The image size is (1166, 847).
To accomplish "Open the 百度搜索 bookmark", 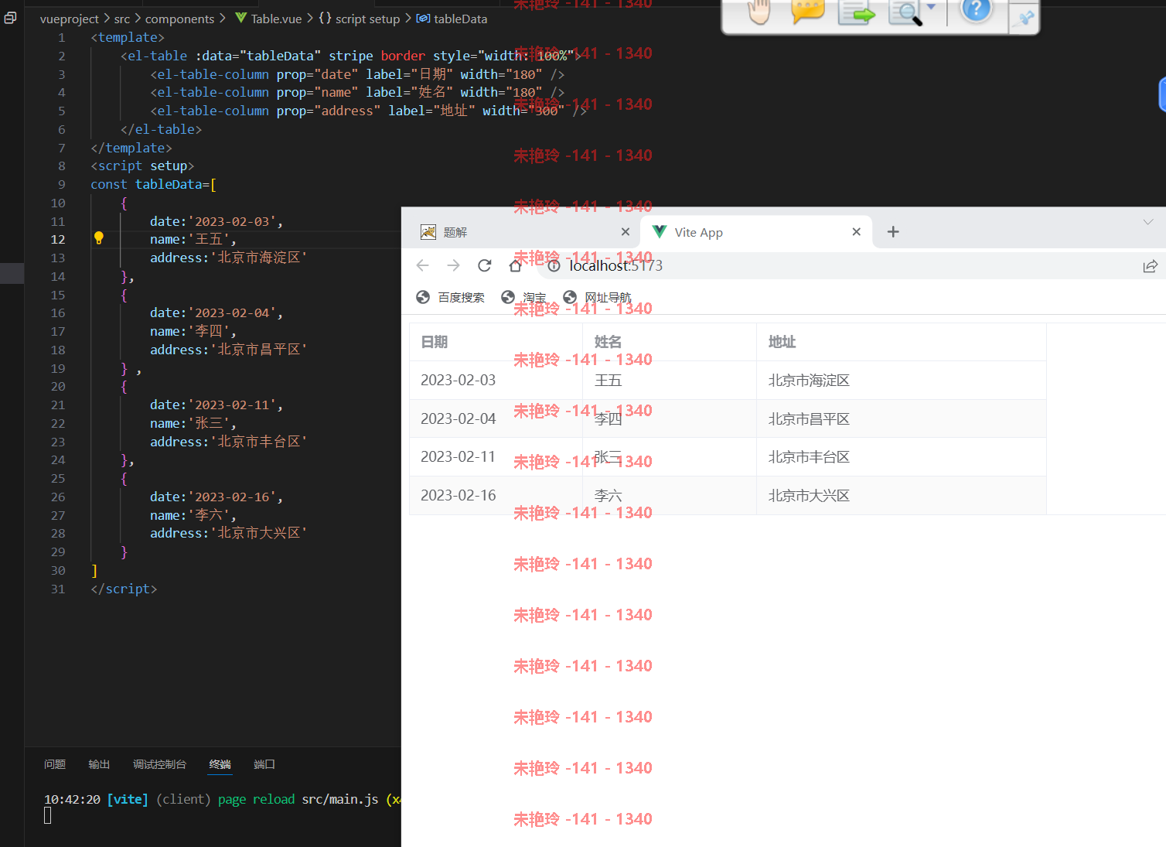I will click(451, 297).
